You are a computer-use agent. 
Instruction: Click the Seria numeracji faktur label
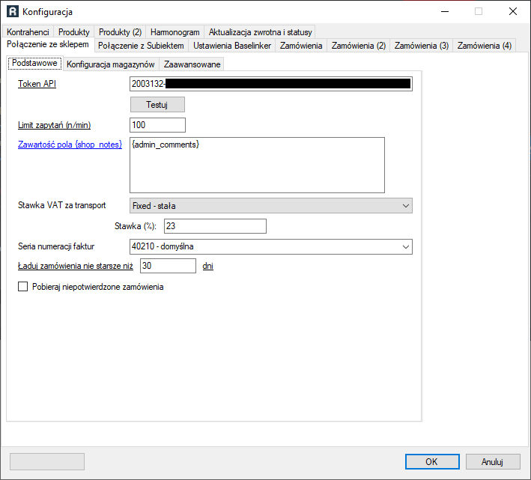56,246
